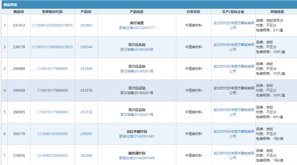Select product ID cell 231412
Screen dimensions: 297x165
[x=19, y=25]
